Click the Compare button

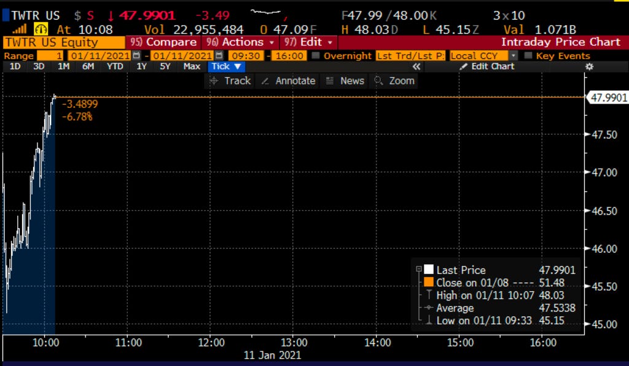(x=163, y=42)
